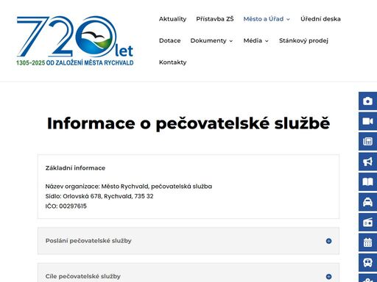Open the Dokumenty dropdown menu
The width and height of the screenshot is (377, 282).
click(211, 40)
